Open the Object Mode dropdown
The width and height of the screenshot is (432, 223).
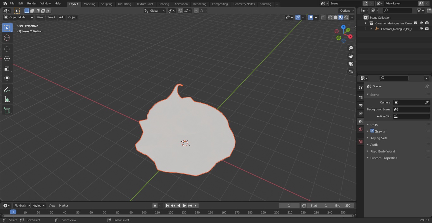(18, 17)
